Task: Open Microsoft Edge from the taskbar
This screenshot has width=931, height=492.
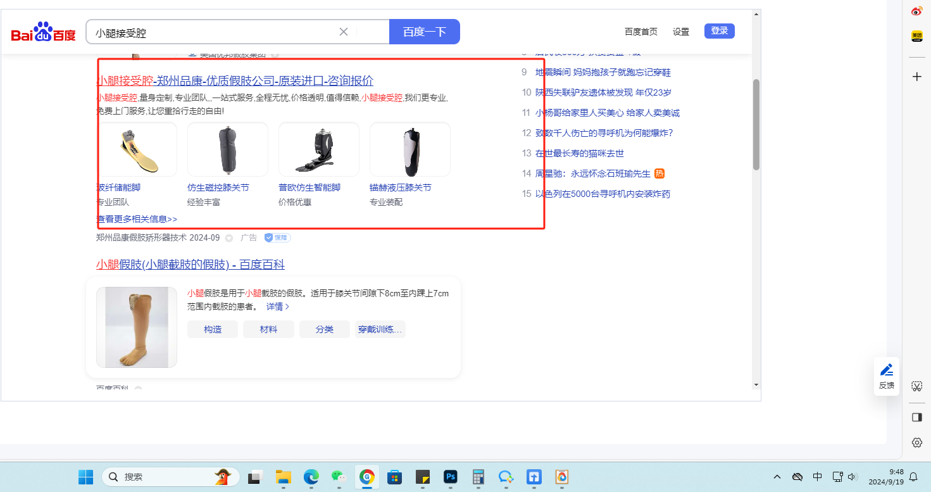Action: (311, 477)
